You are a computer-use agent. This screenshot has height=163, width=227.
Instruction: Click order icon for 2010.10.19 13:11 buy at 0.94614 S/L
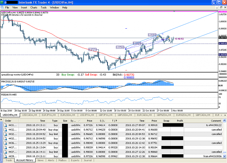pos(5,125)
